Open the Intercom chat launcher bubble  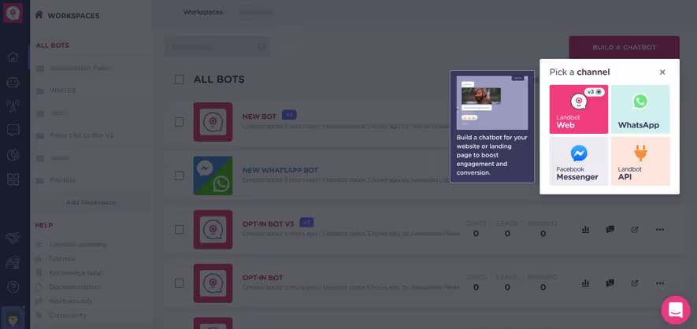(675, 310)
